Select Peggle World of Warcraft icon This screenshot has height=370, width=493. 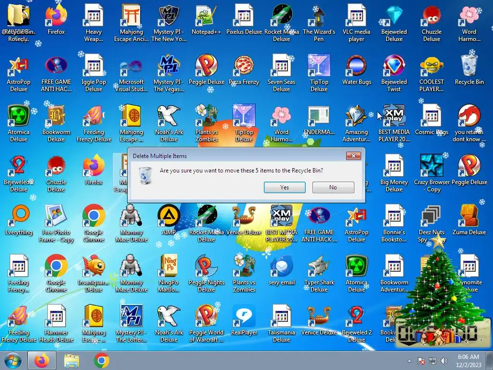(x=206, y=323)
